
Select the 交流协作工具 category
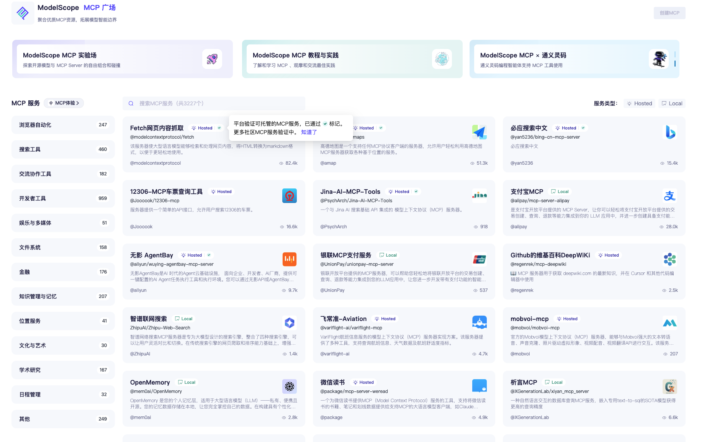[63, 174]
